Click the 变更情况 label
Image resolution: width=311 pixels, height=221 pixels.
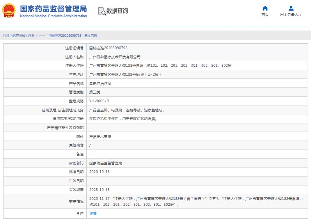point(76,201)
